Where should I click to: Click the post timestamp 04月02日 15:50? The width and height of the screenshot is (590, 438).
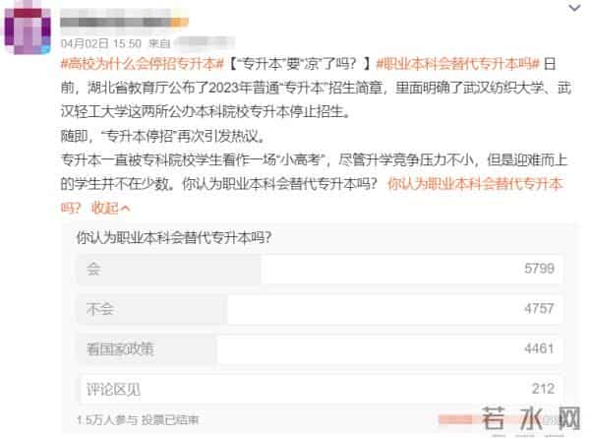101,43
